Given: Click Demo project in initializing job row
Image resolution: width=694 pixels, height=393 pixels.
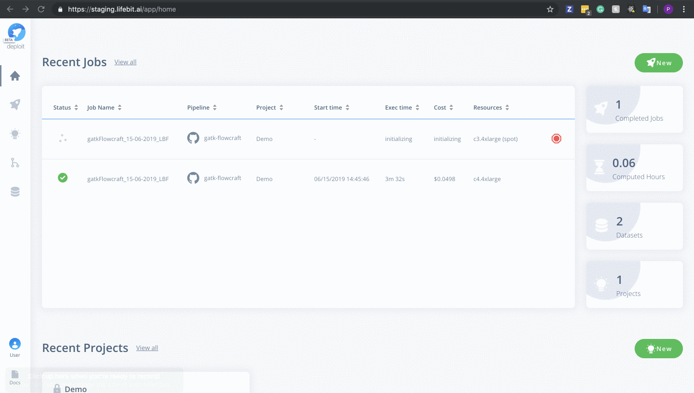Looking at the screenshot, I should coord(264,139).
